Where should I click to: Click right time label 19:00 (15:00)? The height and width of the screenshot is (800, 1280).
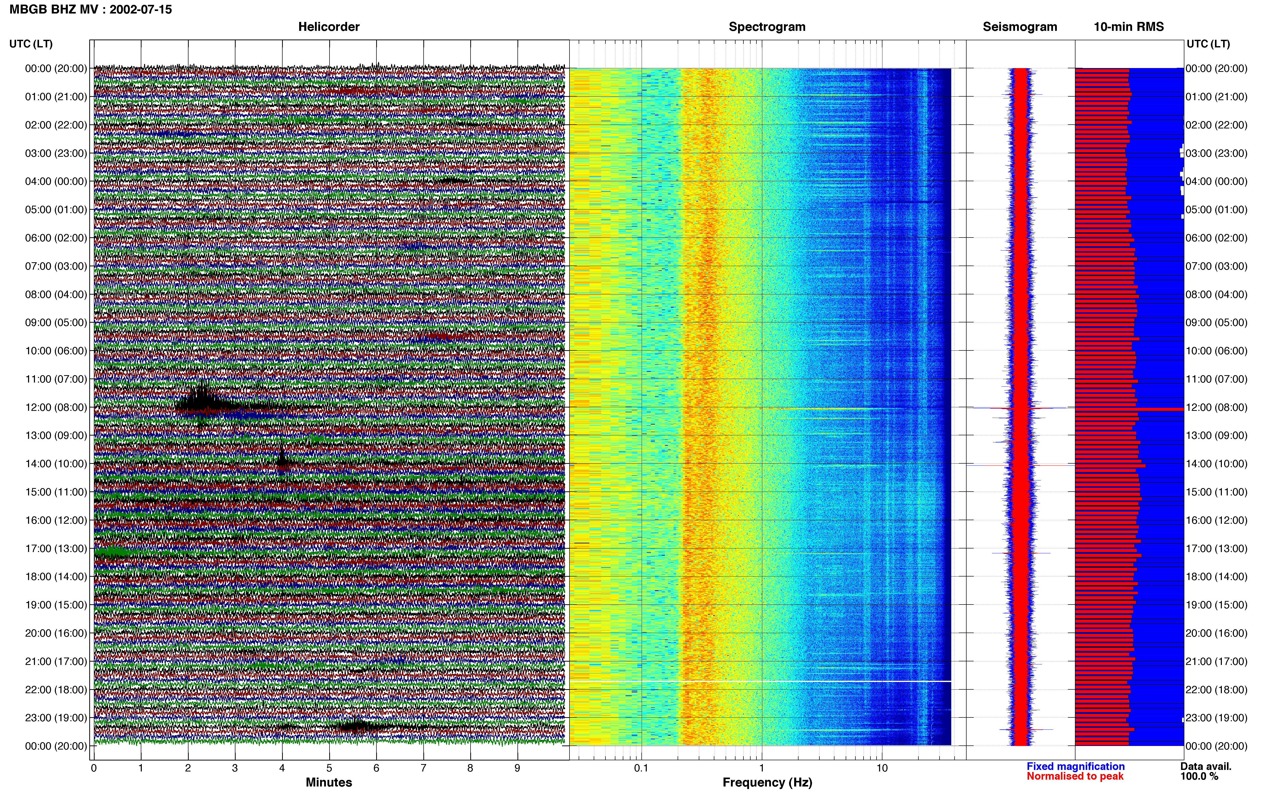(x=1216, y=605)
